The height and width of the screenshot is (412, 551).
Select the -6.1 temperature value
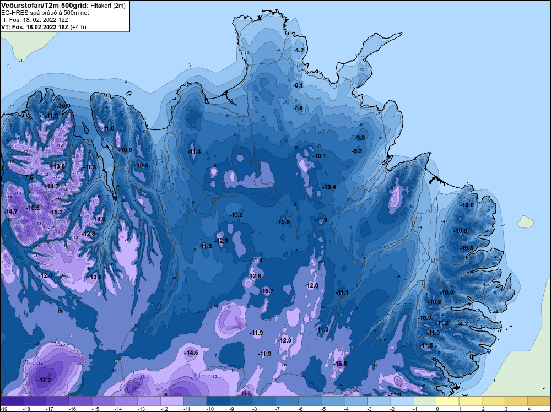[x=298, y=85]
